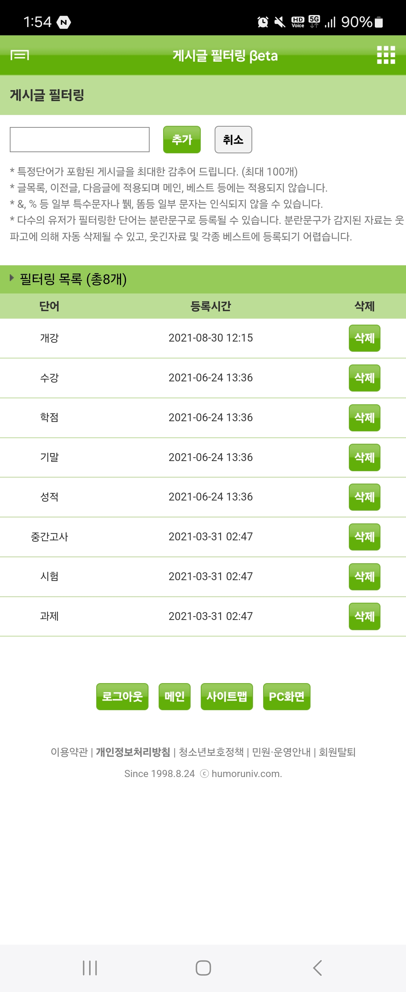The width and height of the screenshot is (406, 992).
Task: Open the 이용약관 link
Action: tap(69, 752)
